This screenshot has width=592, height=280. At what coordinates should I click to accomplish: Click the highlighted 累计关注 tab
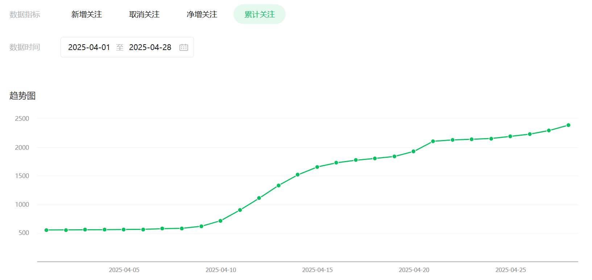click(x=260, y=15)
